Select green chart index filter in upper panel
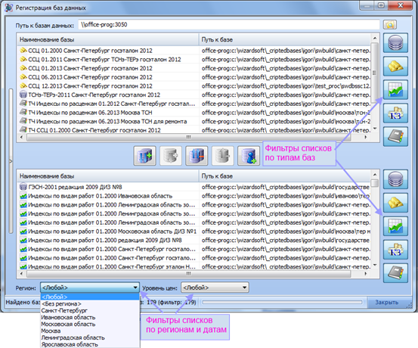Viewport: 418px width, 348px height. (x=395, y=90)
